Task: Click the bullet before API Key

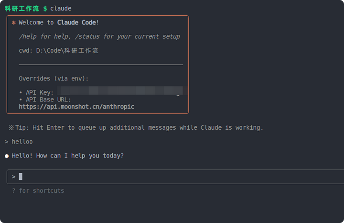Action: (x=21, y=92)
